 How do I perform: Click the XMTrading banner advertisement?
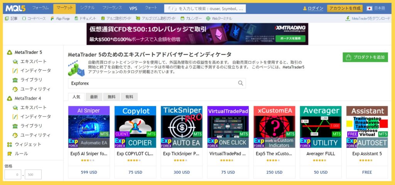(x=197, y=34)
